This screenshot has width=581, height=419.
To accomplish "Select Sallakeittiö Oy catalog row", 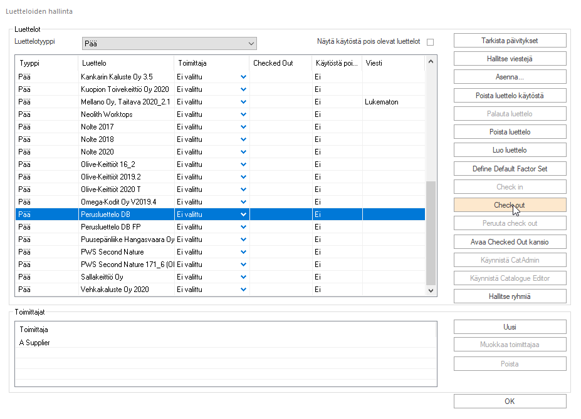I will [x=220, y=277].
